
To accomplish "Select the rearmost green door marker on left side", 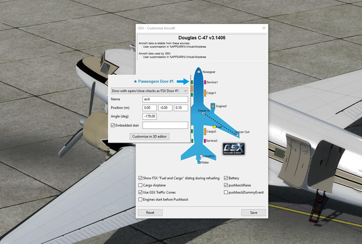I will coord(192,141).
